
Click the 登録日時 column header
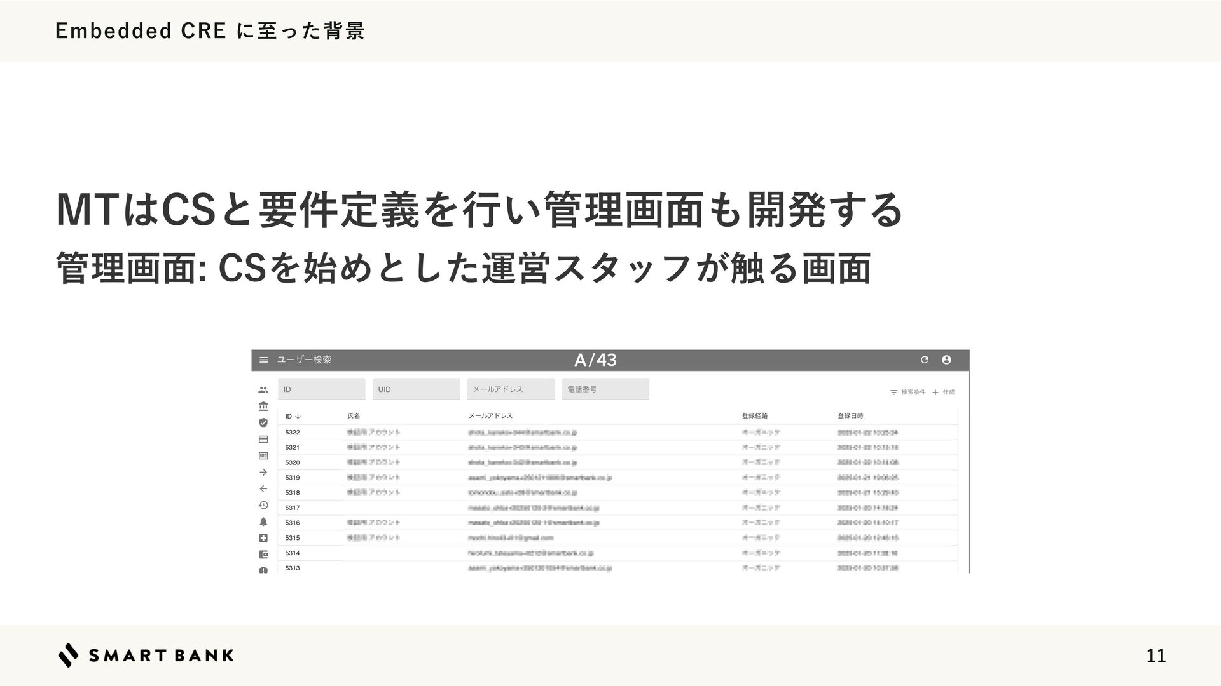point(850,416)
